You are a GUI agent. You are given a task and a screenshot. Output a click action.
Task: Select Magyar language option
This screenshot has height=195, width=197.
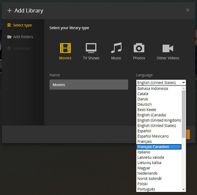pos(159,168)
